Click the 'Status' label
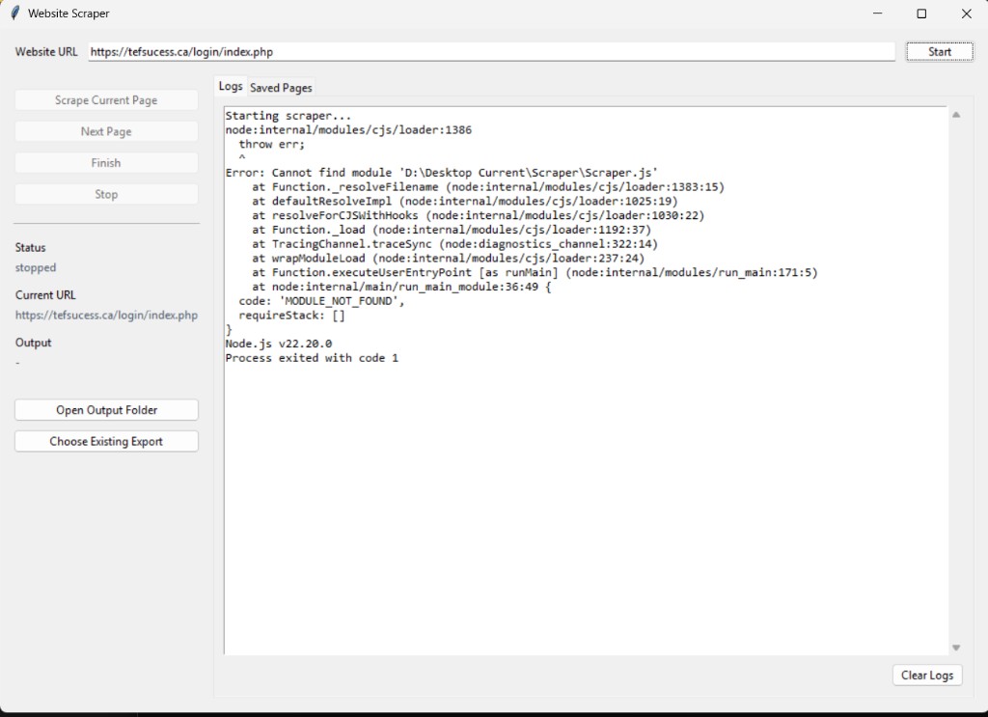Viewport: 988px width, 717px height. pos(30,248)
